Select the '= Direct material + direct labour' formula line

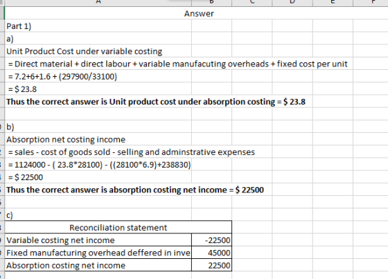point(177,64)
